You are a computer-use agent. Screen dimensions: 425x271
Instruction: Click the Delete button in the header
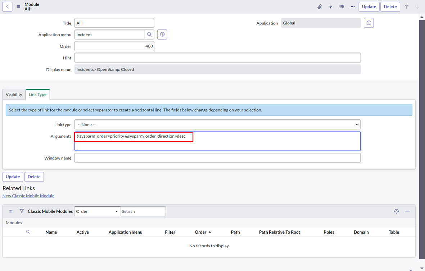click(x=390, y=6)
